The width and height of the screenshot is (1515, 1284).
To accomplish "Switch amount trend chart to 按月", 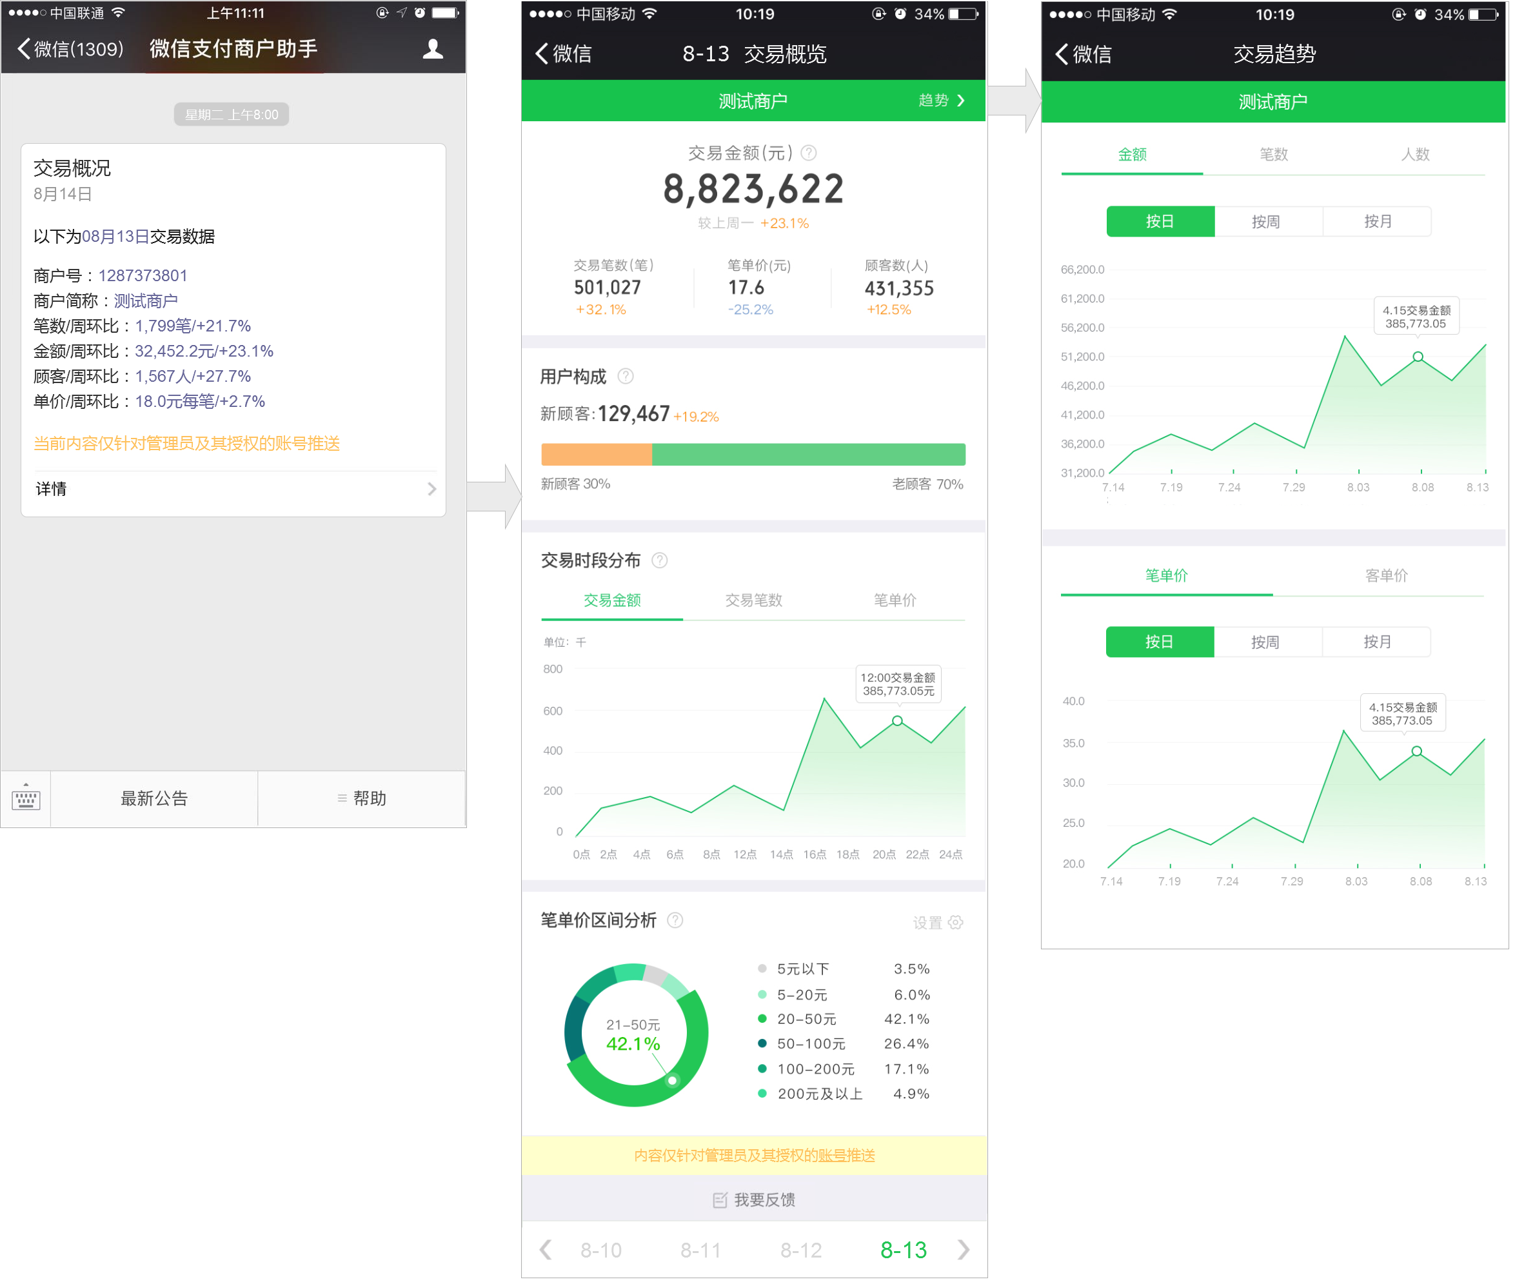I will click(1380, 222).
